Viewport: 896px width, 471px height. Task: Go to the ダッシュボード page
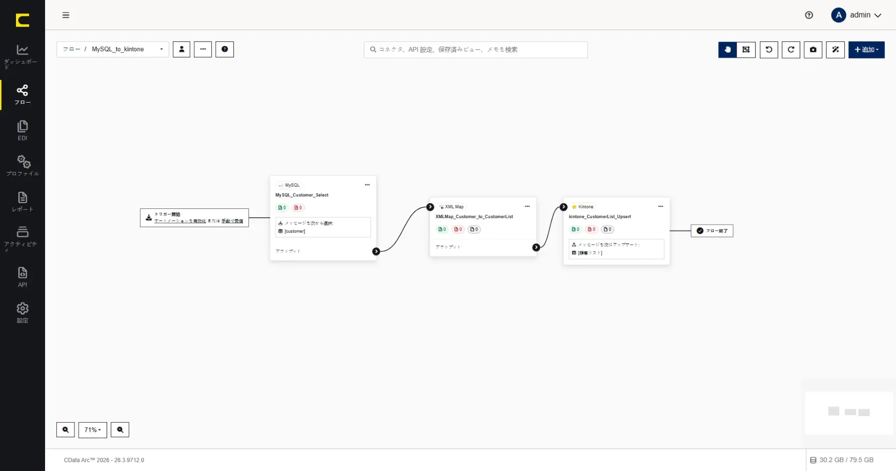coord(22,56)
